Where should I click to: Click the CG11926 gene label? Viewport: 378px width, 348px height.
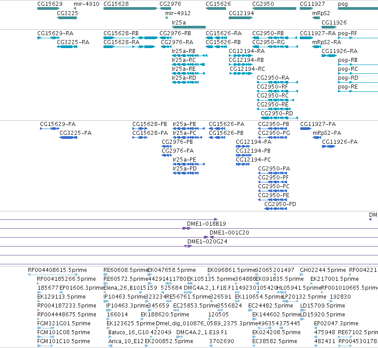334,22
